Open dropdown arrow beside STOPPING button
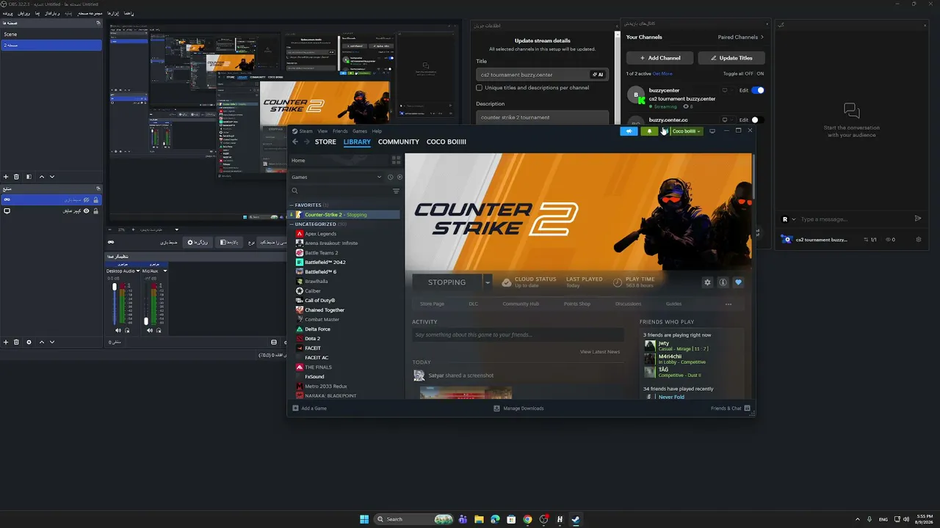The image size is (940, 528). pos(487,282)
